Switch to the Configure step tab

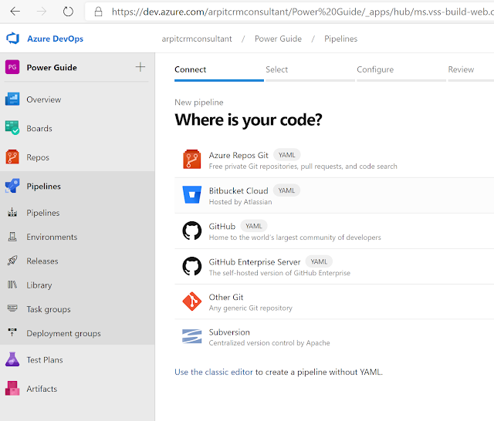[x=375, y=69]
